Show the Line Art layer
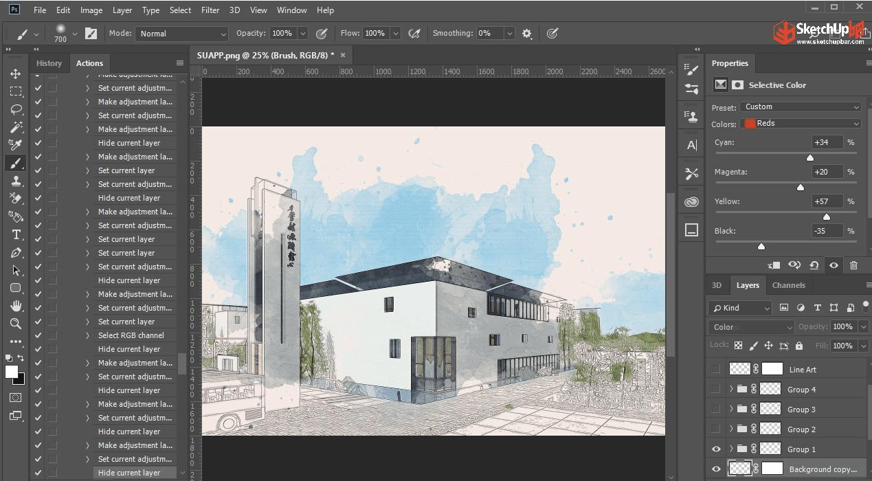 716,369
